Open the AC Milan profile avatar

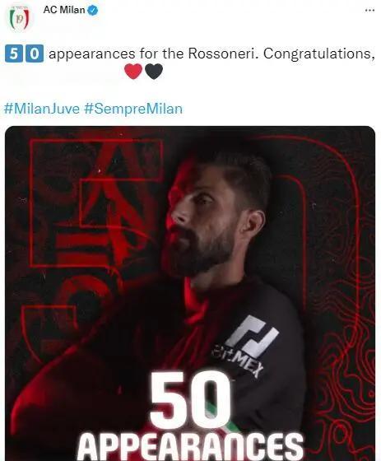coord(19,18)
